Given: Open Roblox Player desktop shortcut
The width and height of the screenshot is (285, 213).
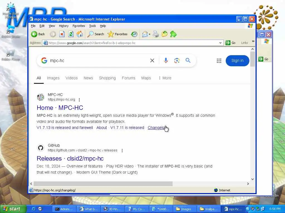Looking at the screenshot, I should (11, 55).
